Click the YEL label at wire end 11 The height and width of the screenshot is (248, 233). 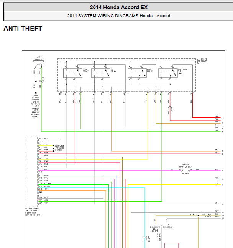click(x=217, y=183)
